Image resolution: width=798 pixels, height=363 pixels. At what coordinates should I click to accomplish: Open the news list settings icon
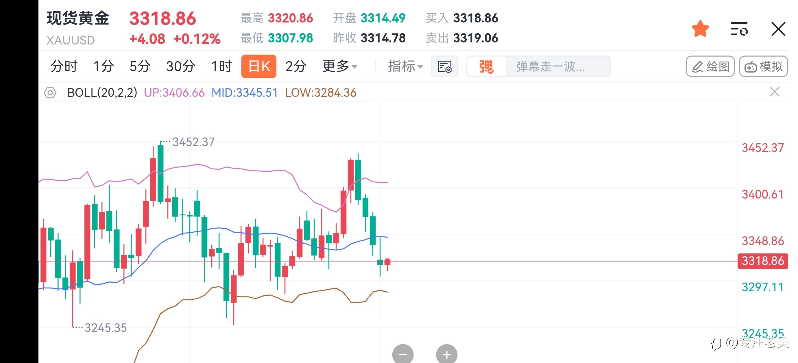[445, 66]
